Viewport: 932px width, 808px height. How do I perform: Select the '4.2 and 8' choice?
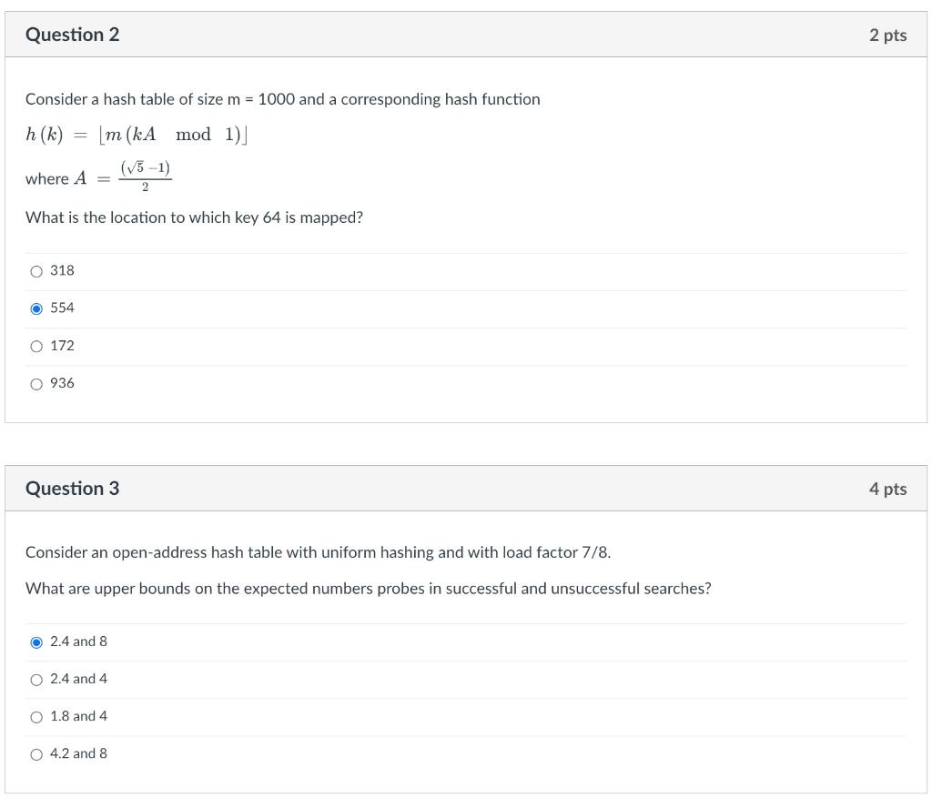click(36, 753)
